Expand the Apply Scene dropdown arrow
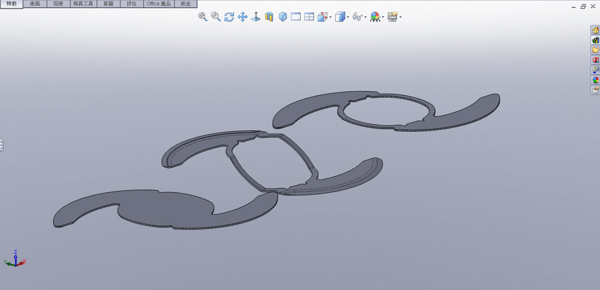This screenshot has width=600, height=290. [383, 17]
